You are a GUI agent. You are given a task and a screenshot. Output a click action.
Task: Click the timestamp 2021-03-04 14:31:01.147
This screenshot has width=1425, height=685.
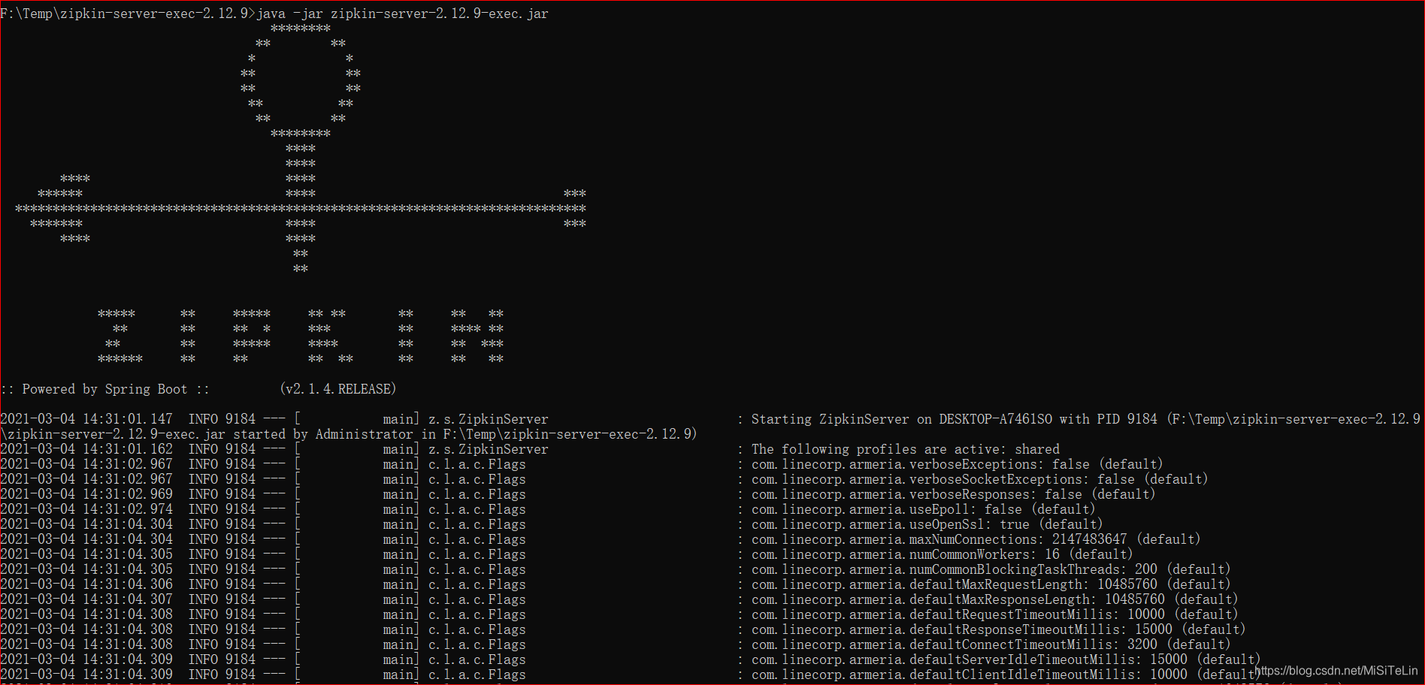[86, 419]
